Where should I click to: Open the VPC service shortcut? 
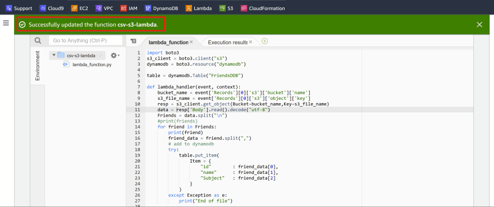pyautogui.click(x=104, y=8)
